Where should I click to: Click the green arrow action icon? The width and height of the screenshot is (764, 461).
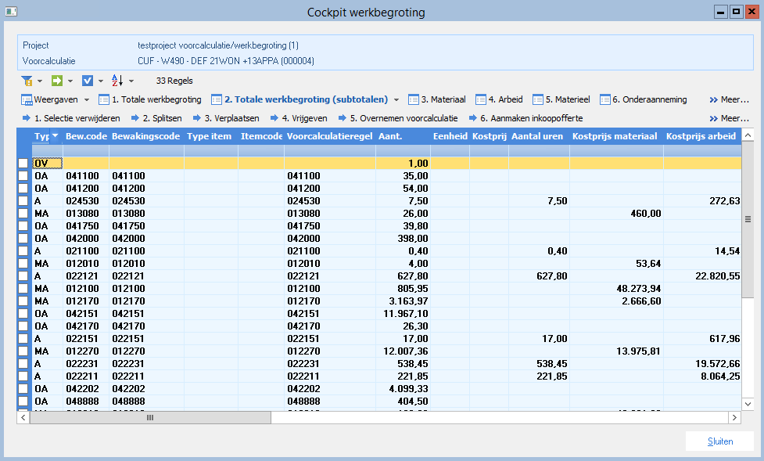coord(57,81)
